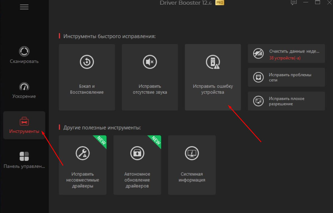Minimize the Driver Booster window
Image resolution: width=333 pixels, height=213 pixels.
coord(306,2)
